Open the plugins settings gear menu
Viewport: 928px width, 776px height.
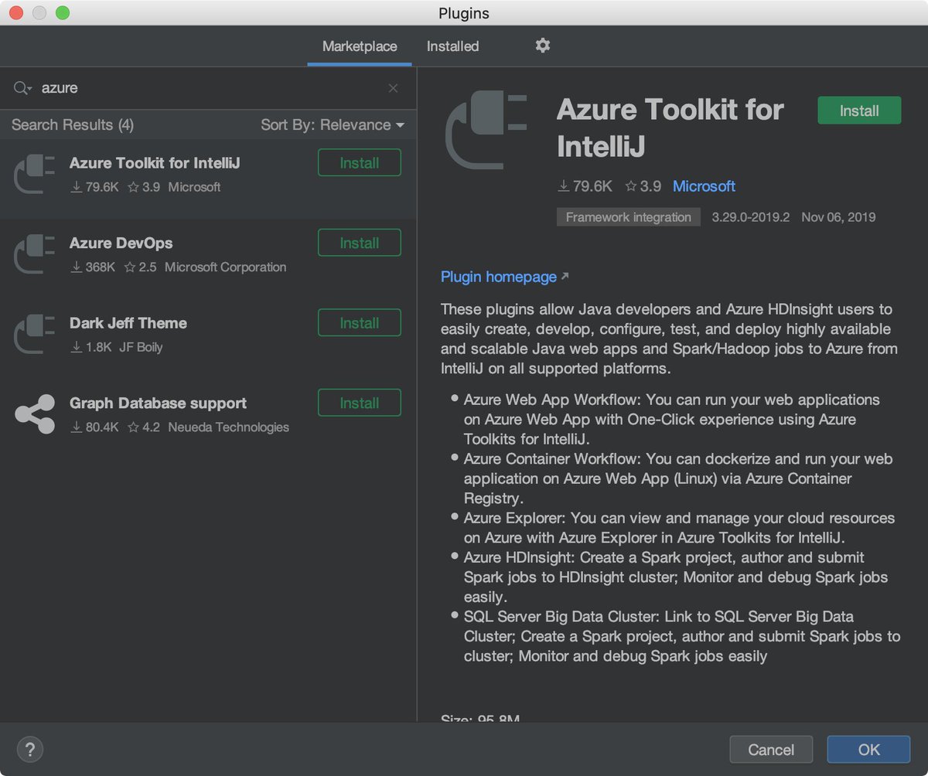click(543, 46)
